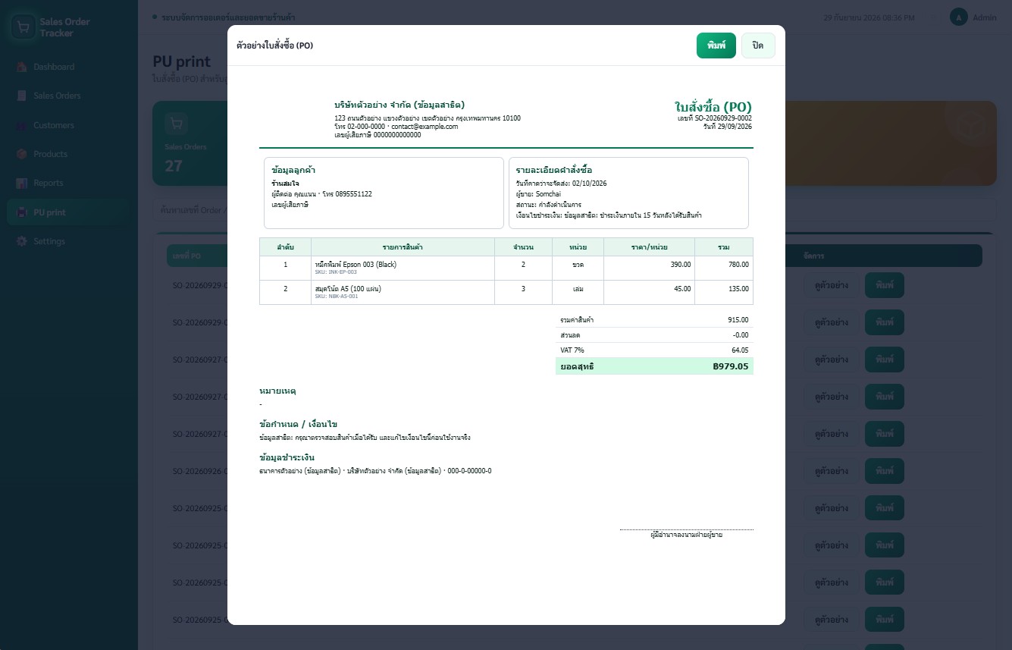1012x650 pixels.
Task: Click the 780.00 line total
Action: tap(738, 265)
